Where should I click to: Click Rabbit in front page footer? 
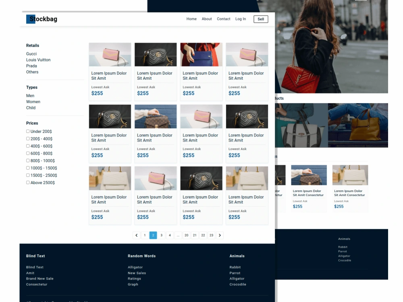235,267
